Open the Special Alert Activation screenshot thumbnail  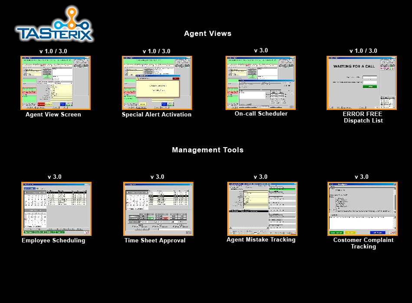157,83
